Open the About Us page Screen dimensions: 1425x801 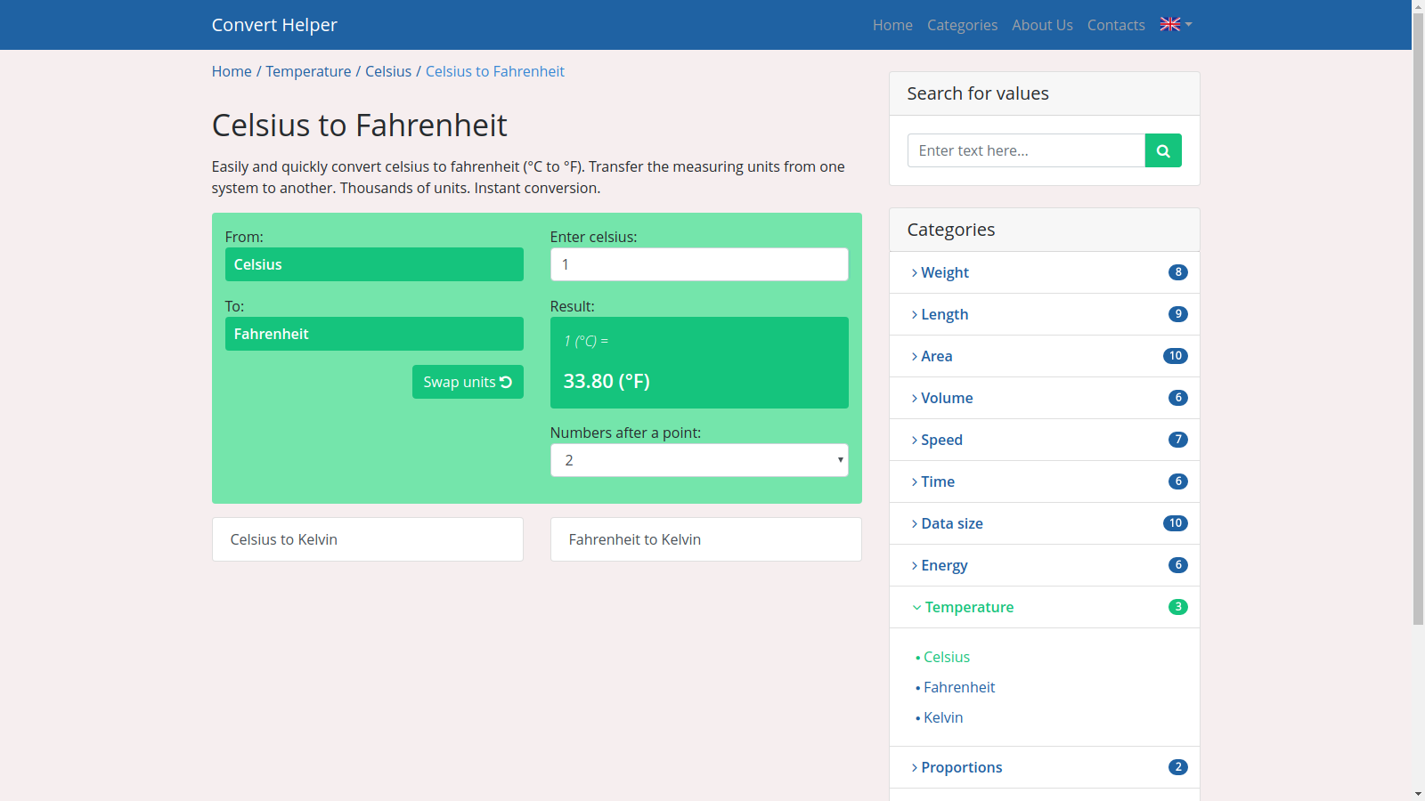[1042, 25]
